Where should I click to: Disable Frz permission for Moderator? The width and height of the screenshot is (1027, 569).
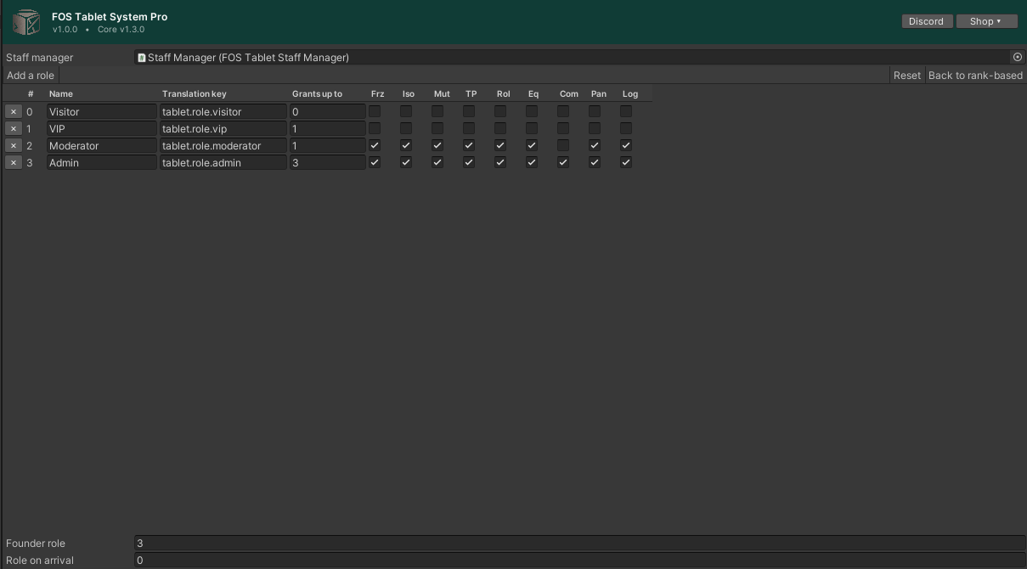point(375,145)
